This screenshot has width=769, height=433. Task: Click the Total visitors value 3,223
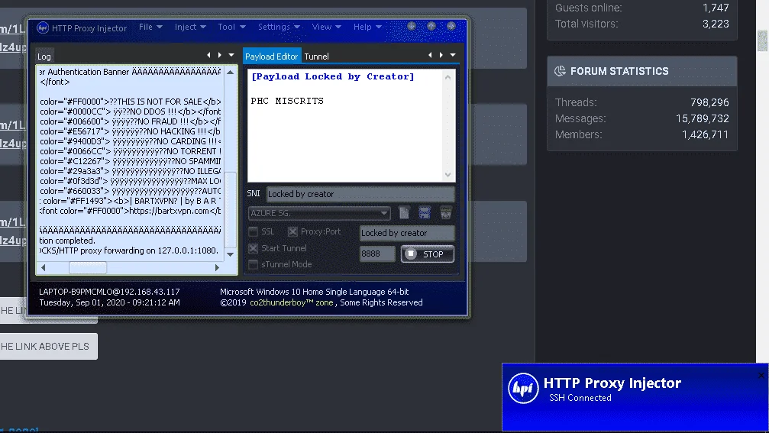click(x=716, y=24)
